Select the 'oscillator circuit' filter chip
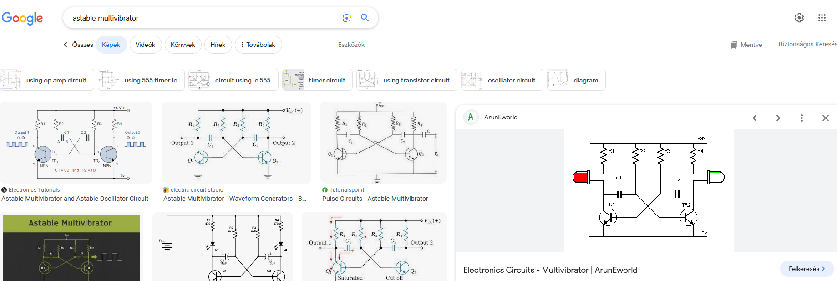 pos(502,80)
